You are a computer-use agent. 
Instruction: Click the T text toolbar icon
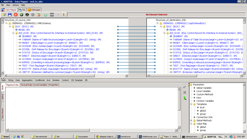pyautogui.click(x=64, y=15)
